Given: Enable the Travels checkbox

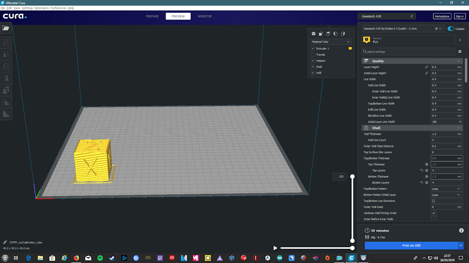Looking at the screenshot, I should click(x=313, y=55).
